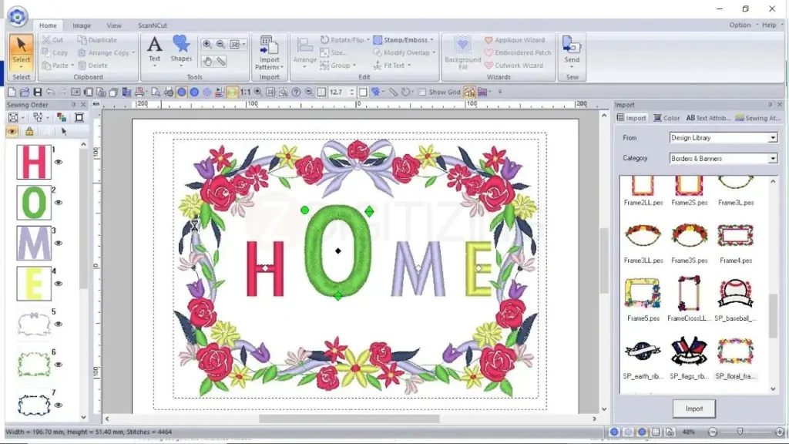Click the lock icon in Sewing Order

point(29,132)
